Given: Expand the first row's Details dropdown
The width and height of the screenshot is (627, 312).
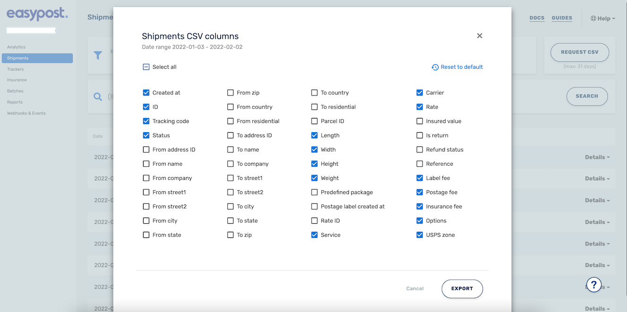Looking at the screenshot, I should click(x=597, y=157).
